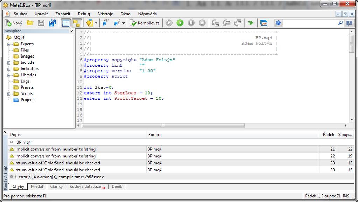Expand the Indicators folder
358x202 pixels.
(9, 69)
